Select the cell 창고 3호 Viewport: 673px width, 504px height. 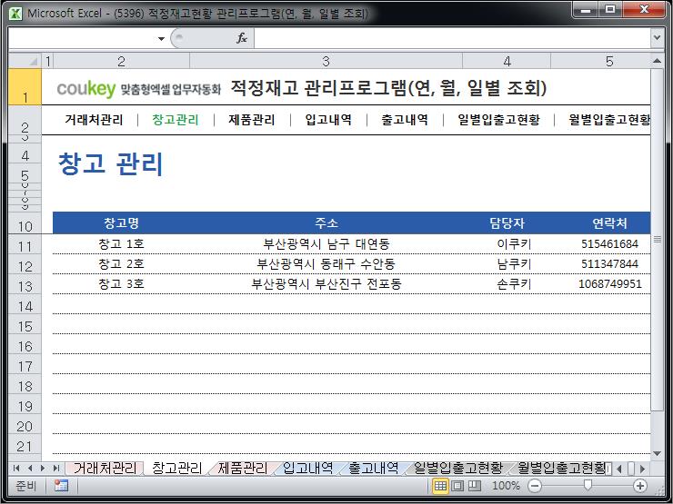[x=121, y=283]
